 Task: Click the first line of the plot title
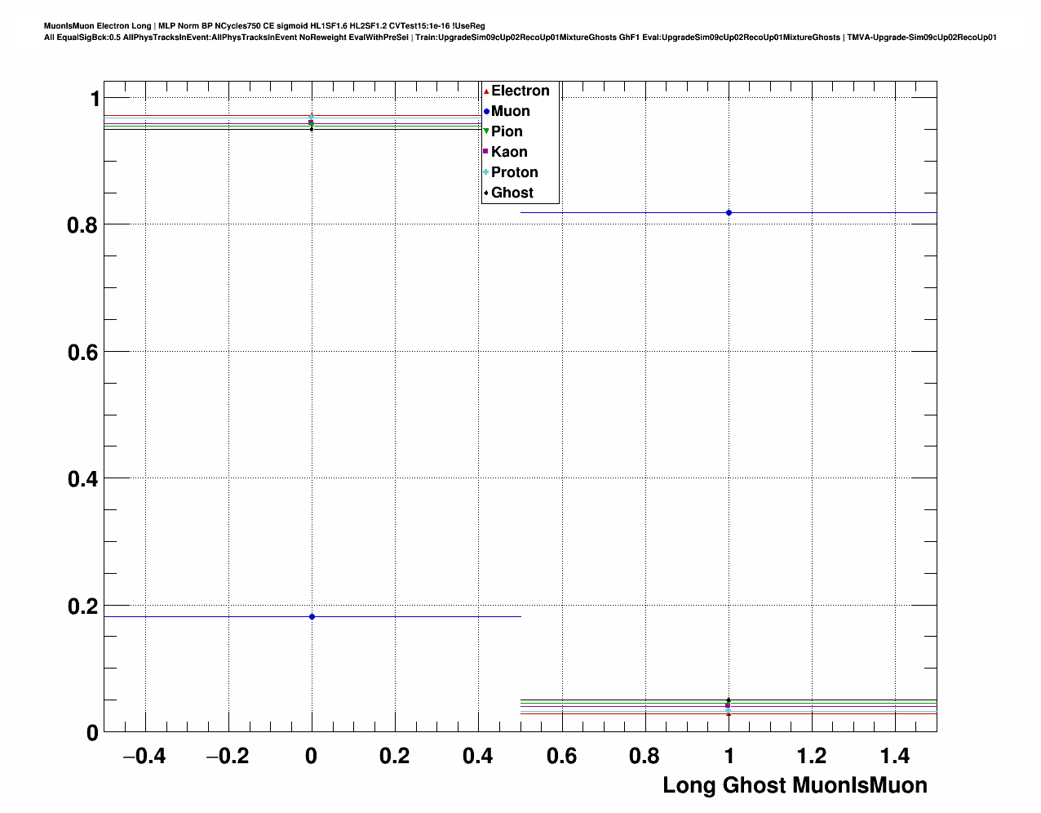point(264,26)
